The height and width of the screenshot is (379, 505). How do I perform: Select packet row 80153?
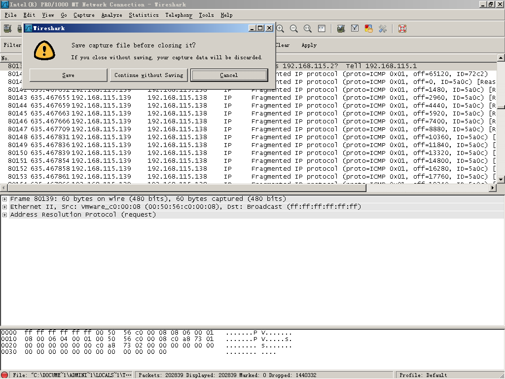coord(249,177)
